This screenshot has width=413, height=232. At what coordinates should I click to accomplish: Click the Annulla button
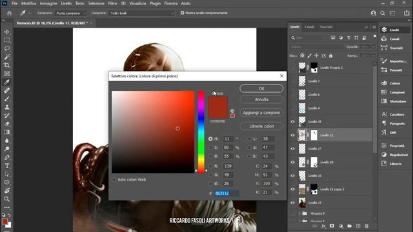pyautogui.click(x=261, y=99)
